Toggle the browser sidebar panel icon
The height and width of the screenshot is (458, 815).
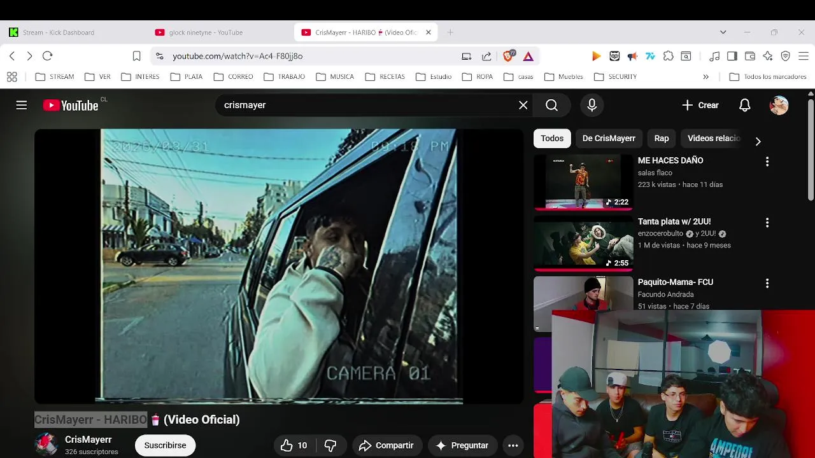pyautogui.click(x=732, y=56)
